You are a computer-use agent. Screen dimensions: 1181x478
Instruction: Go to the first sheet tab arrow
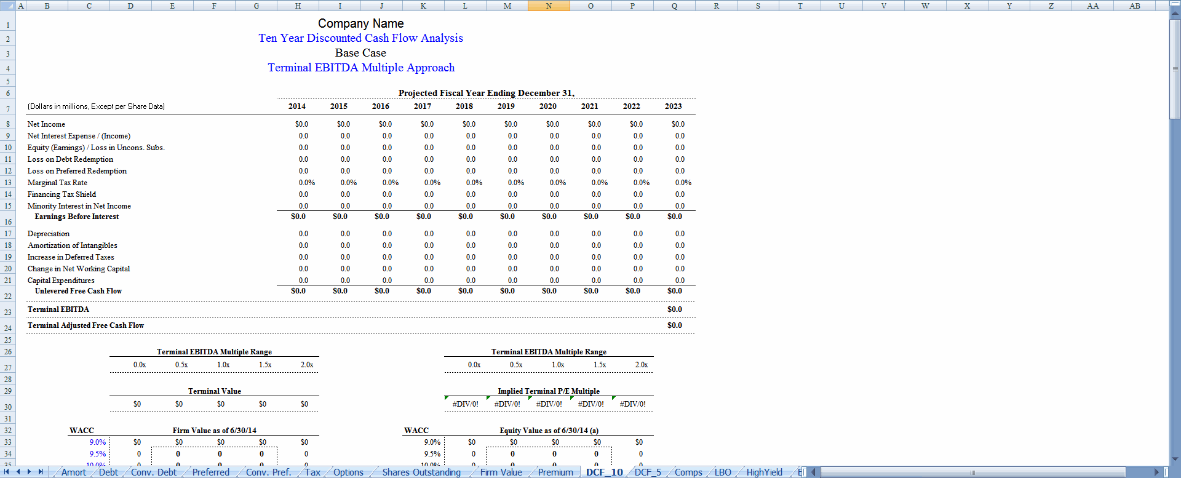(6, 472)
